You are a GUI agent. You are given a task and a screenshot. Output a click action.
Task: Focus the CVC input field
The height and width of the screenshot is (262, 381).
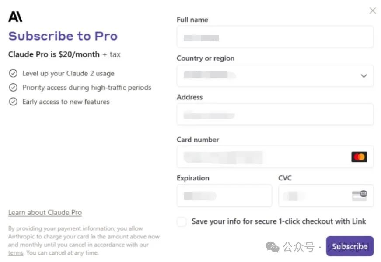(326, 196)
